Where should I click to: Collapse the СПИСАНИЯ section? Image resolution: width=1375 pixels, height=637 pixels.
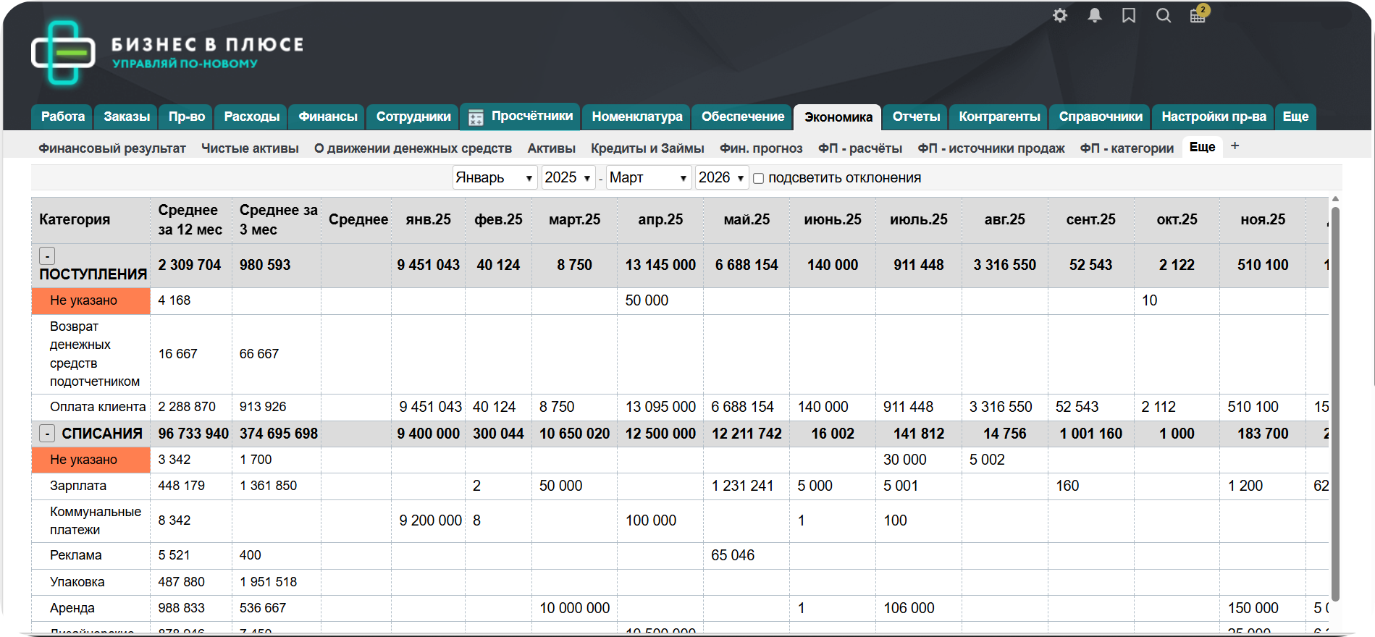(46, 434)
